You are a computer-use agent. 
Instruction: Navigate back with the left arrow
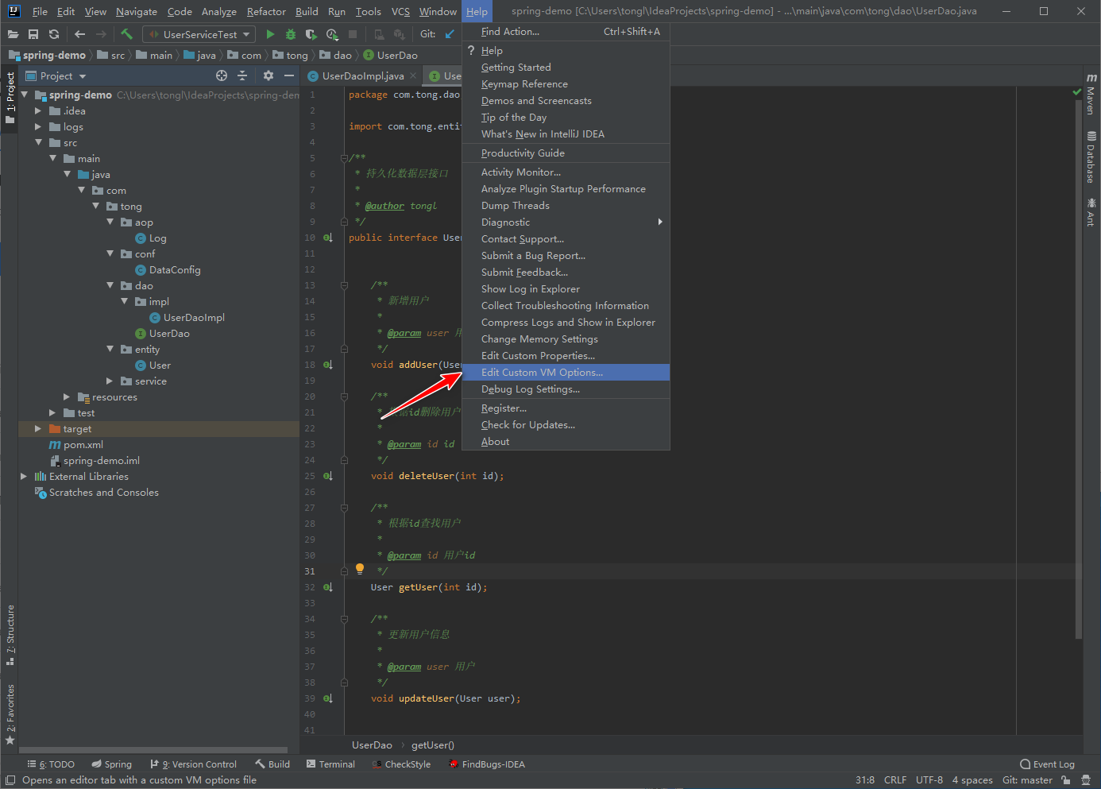click(79, 34)
